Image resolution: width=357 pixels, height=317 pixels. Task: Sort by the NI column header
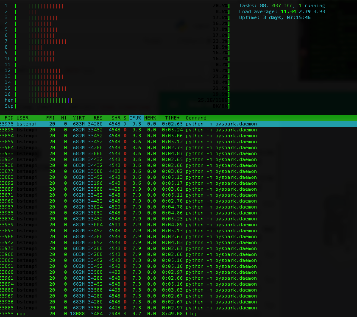tap(64, 118)
